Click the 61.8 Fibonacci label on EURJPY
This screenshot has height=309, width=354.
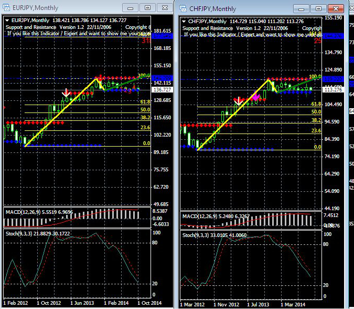(x=145, y=102)
